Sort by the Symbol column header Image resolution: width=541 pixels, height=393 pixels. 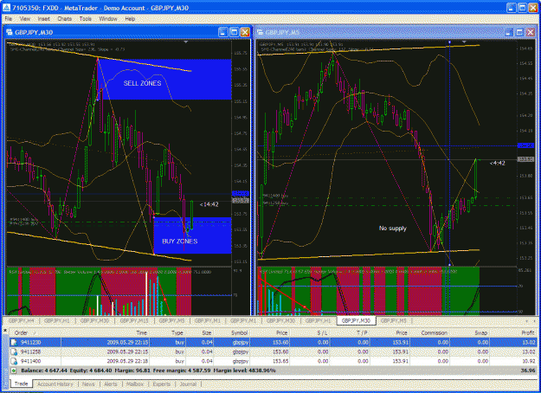[240, 332]
